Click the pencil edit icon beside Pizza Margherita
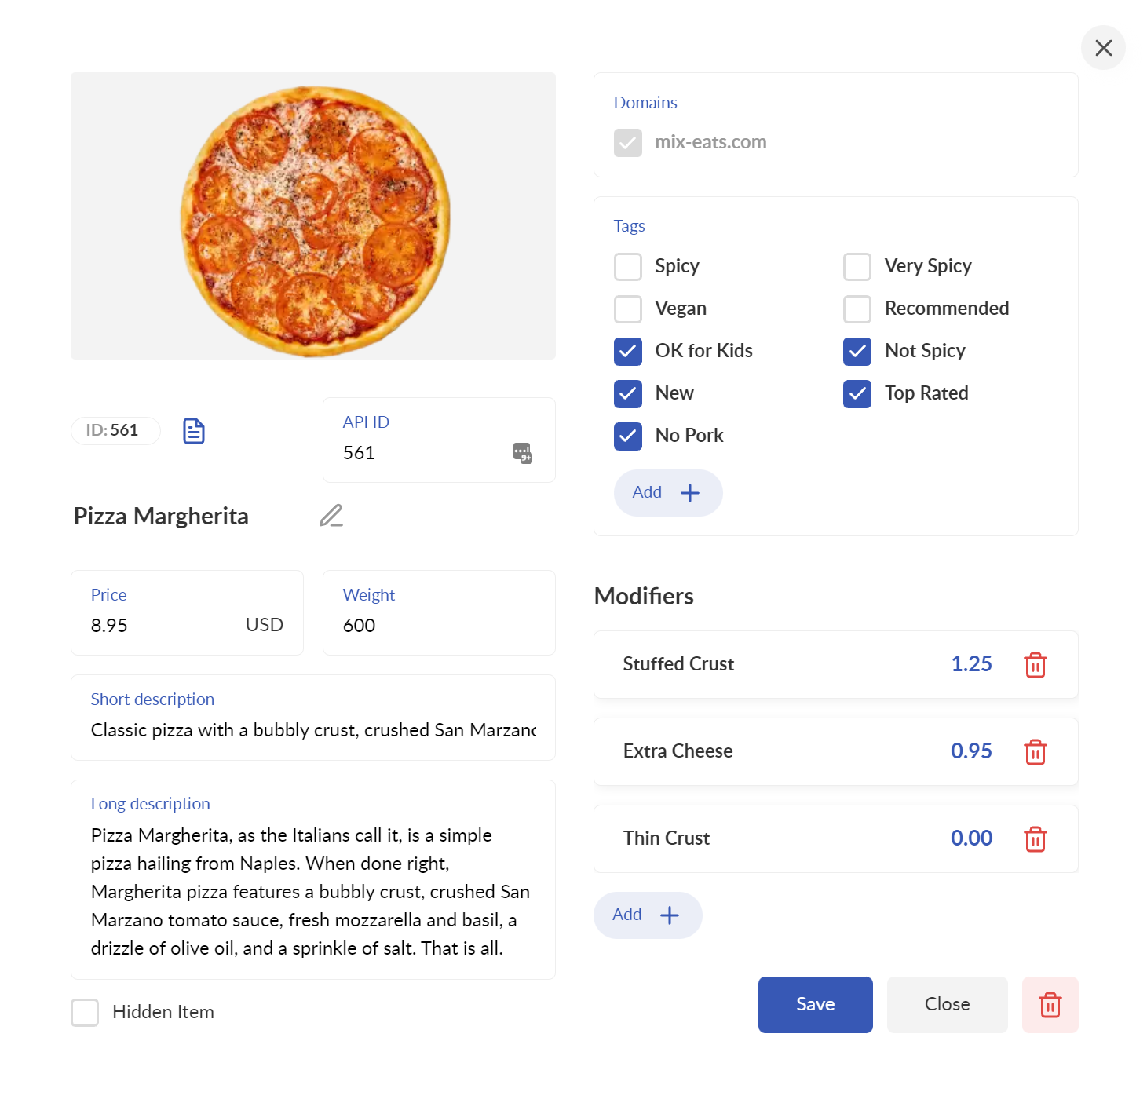1147x1103 pixels. pyautogui.click(x=331, y=516)
